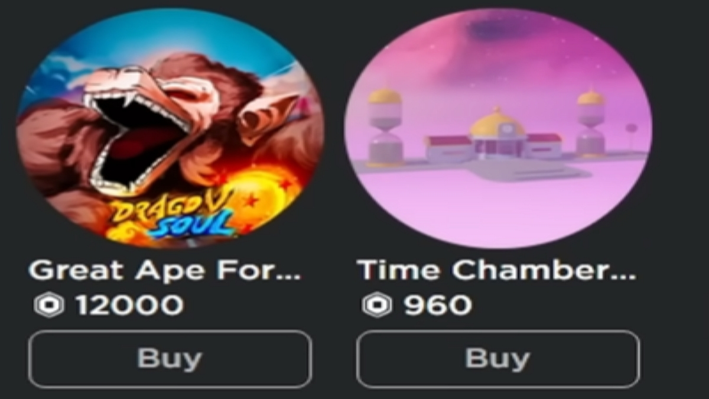This screenshot has height=399, width=709.
Task: Click the left red-roofed wing of the chamber
Action: pos(449,148)
